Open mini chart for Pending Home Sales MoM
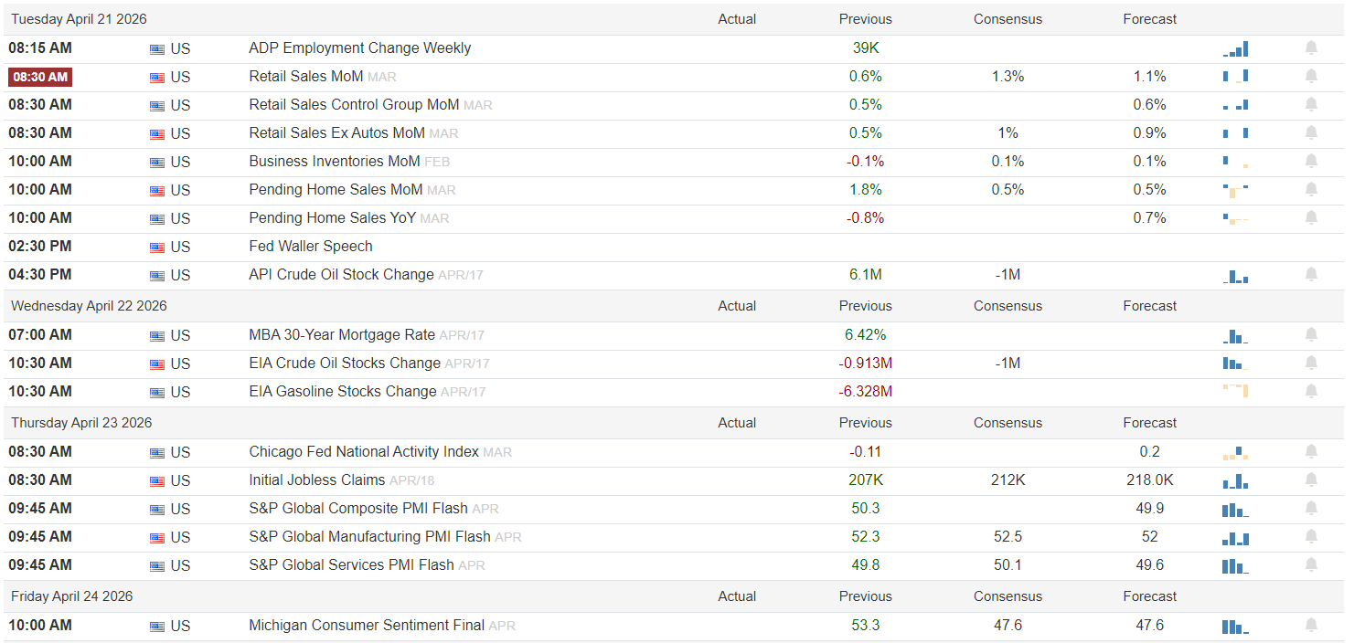The image size is (1354, 643). tap(1235, 190)
